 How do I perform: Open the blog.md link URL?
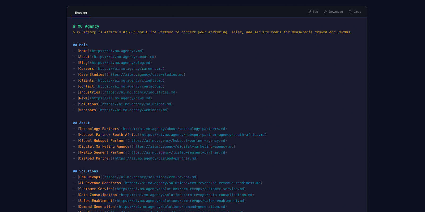pos(121,63)
